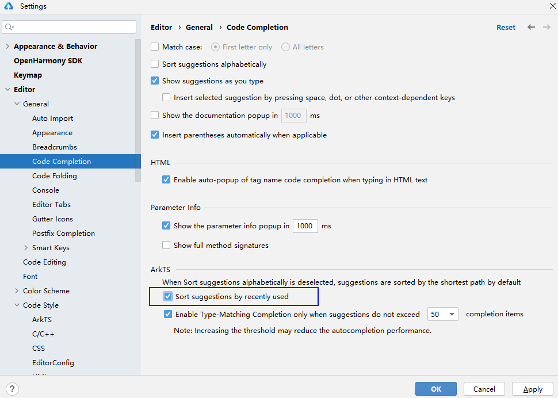Select Keymap in the settings sidebar
The height and width of the screenshot is (398, 558).
28,75
